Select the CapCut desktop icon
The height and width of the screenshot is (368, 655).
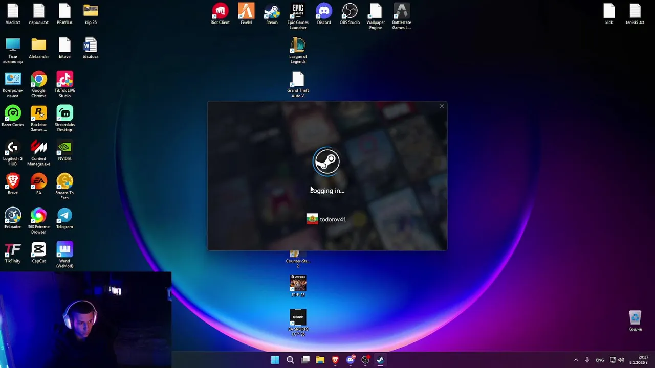[39, 252]
